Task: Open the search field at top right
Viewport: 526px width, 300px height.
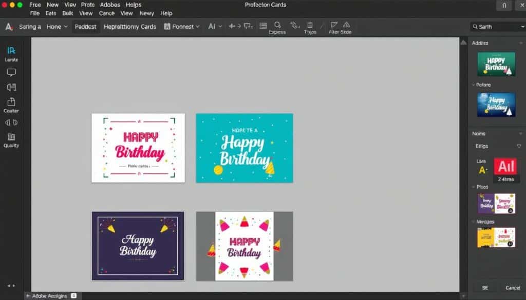Action: tap(496, 26)
